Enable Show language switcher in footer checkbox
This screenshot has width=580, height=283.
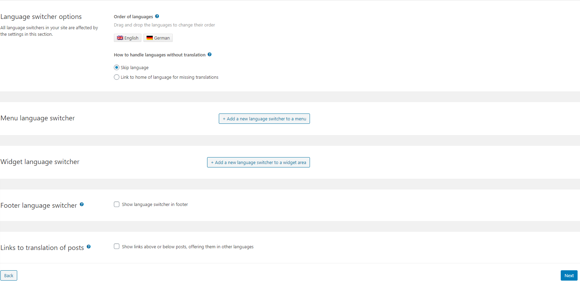click(117, 204)
